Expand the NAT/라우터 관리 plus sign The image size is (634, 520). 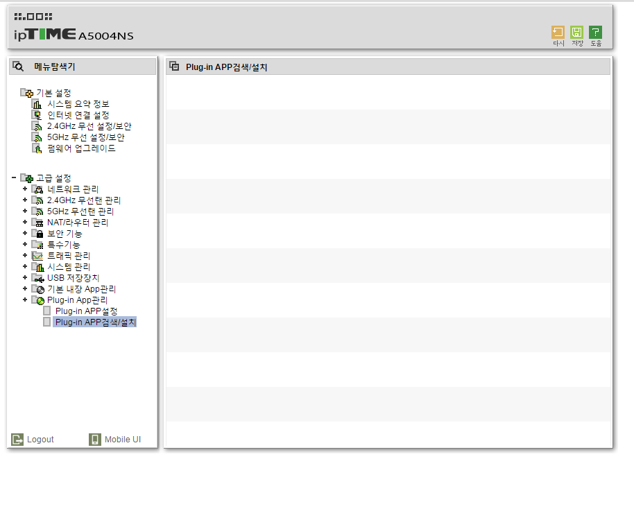(x=25, y=222)
